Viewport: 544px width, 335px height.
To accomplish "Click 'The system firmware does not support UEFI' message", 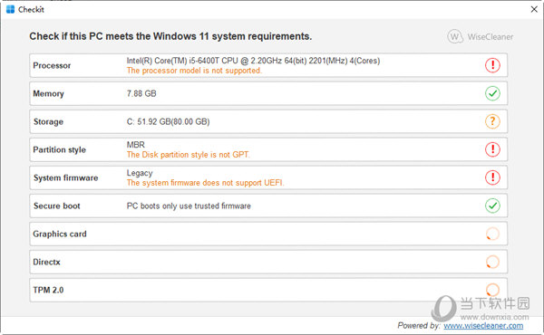I will coord(205,183).
